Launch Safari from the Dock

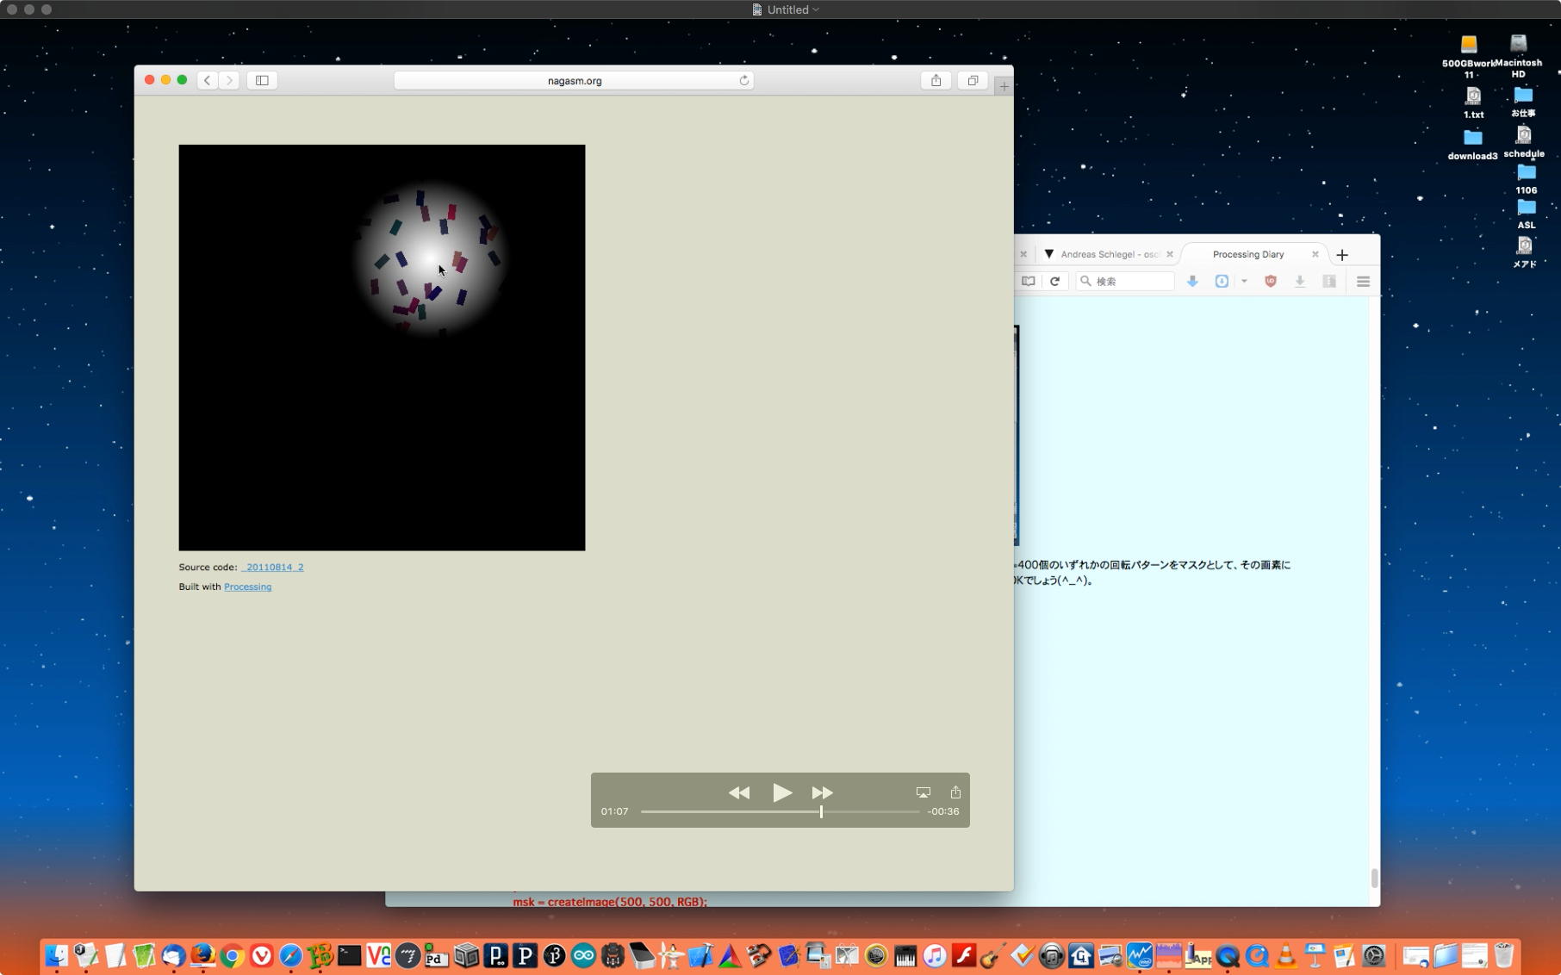[x=290, y=955]
